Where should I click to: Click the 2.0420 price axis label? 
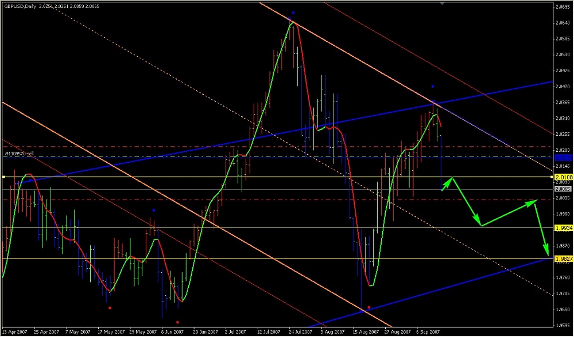coord(564,87)
